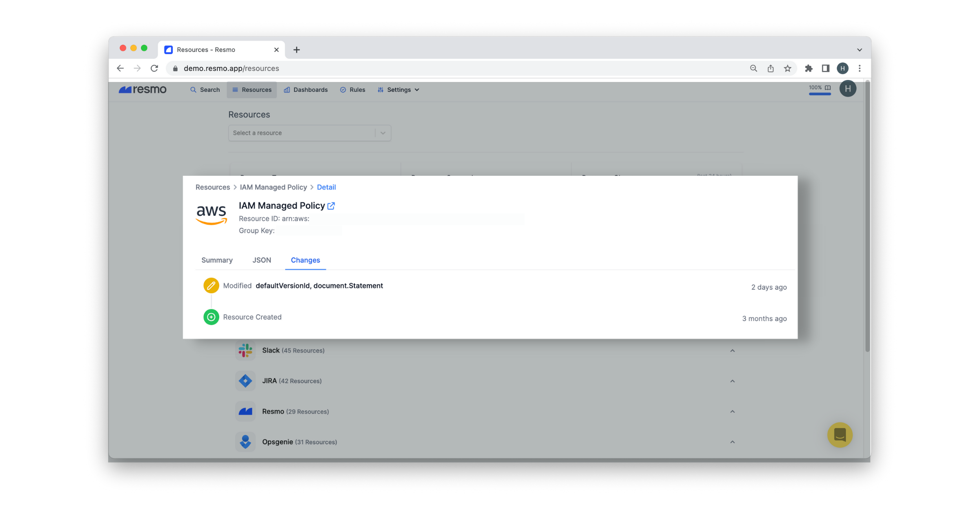The image size is (980, 514).
Task: Click the Resources breadcrumb link
Action: click(x=212, y=187)
